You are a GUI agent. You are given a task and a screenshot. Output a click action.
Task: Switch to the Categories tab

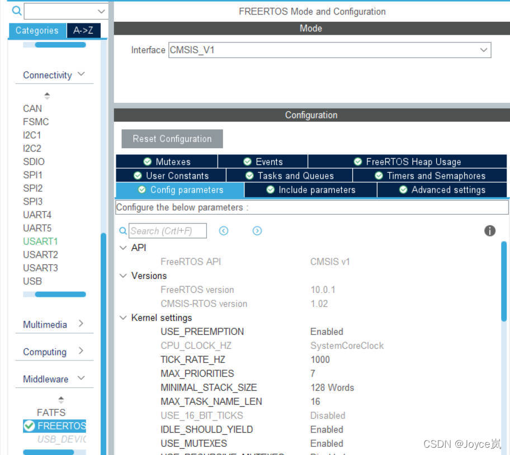pos(37,30)
